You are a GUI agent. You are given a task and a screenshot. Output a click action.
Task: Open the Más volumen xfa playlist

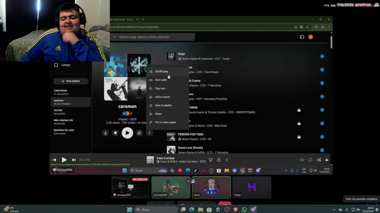pos(71,122)
